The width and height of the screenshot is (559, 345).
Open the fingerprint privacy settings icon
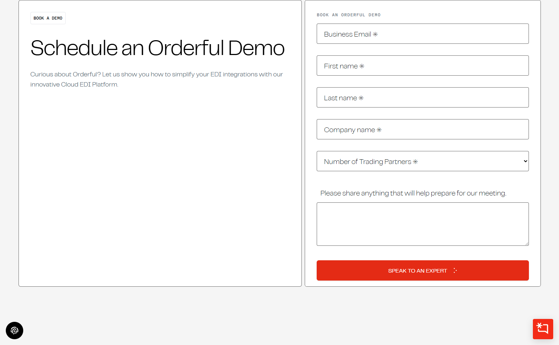(x=15, y=331)
